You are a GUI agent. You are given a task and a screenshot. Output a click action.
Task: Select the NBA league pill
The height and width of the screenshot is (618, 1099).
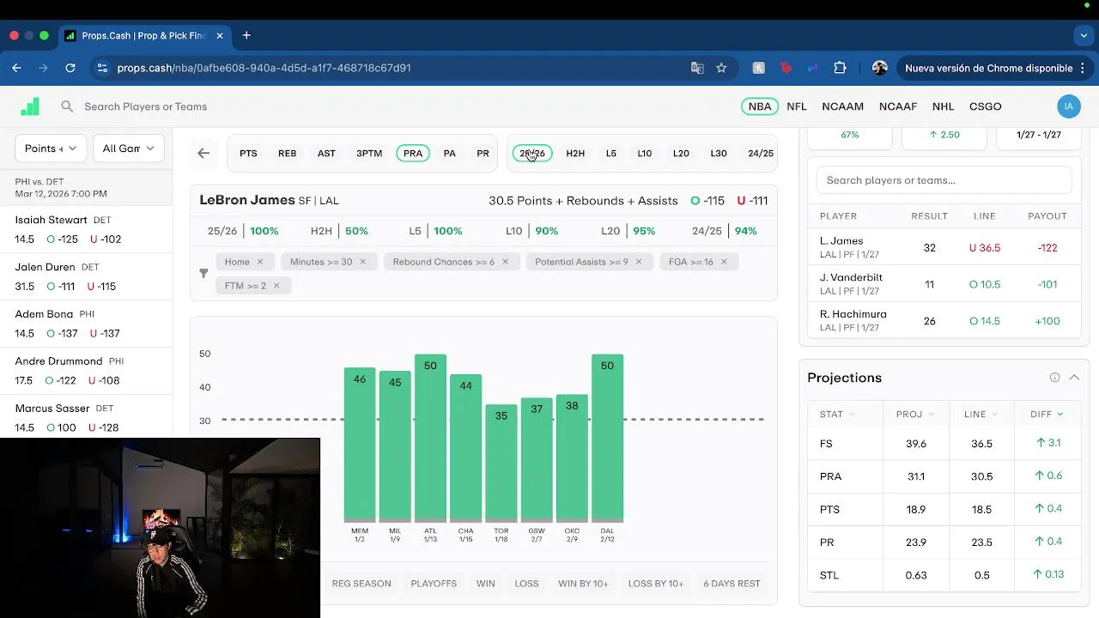pyautogui.click(x=760, y=106)
